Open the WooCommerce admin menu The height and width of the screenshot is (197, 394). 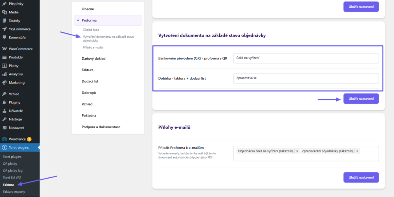point(20,49)
